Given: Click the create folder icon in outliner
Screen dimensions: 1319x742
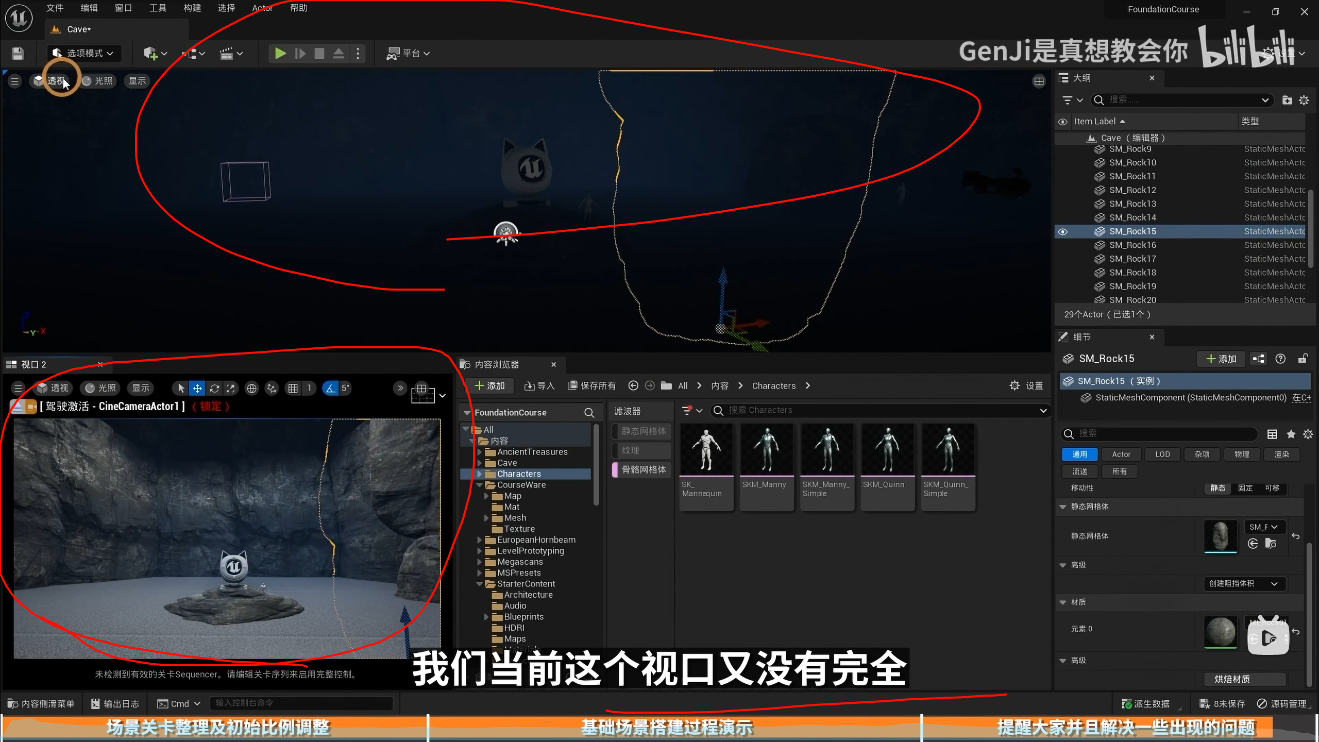Looking at the screenshot, I should [1287, 100].
